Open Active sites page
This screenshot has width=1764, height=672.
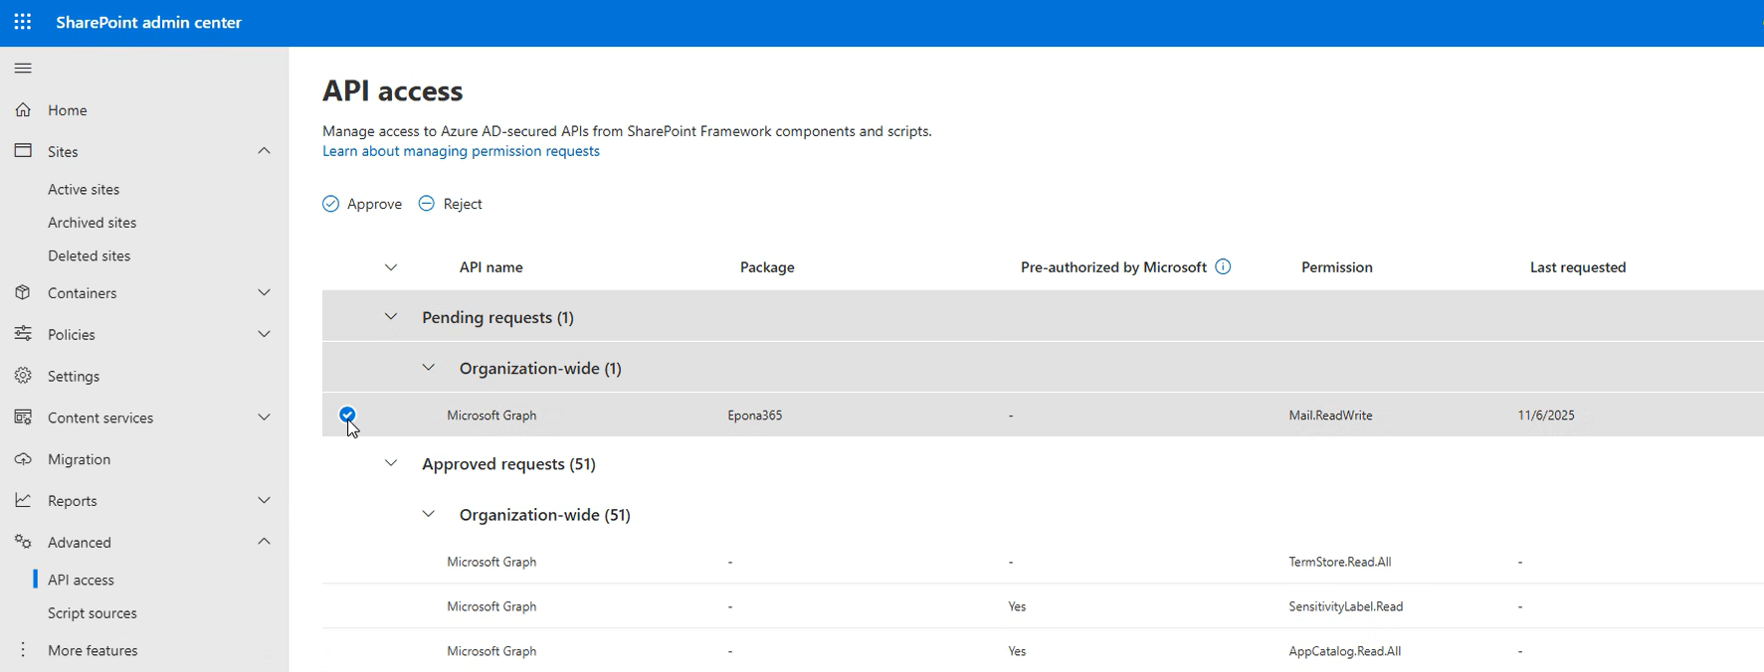84,189
